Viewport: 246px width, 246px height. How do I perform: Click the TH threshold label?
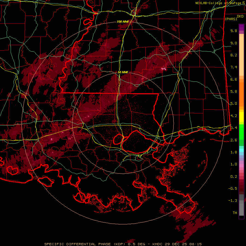point(235,213)
